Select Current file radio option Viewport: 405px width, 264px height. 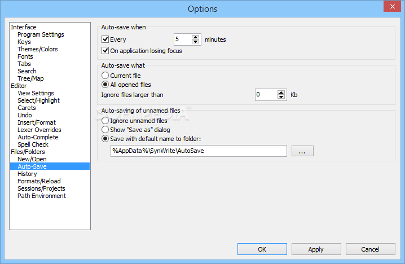(105, 76)
